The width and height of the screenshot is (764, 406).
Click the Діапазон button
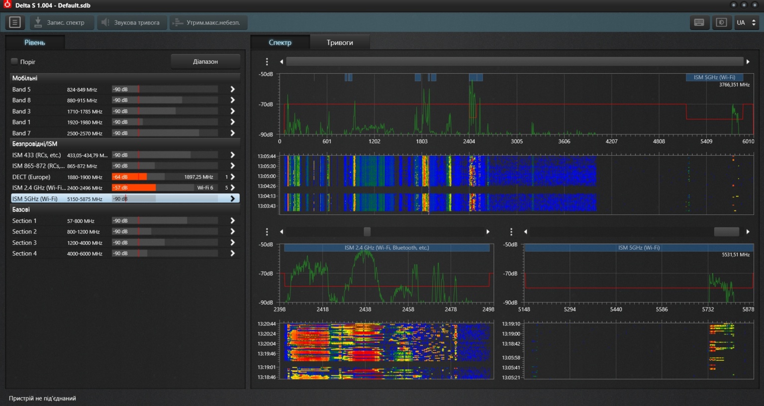click(205, 62)
